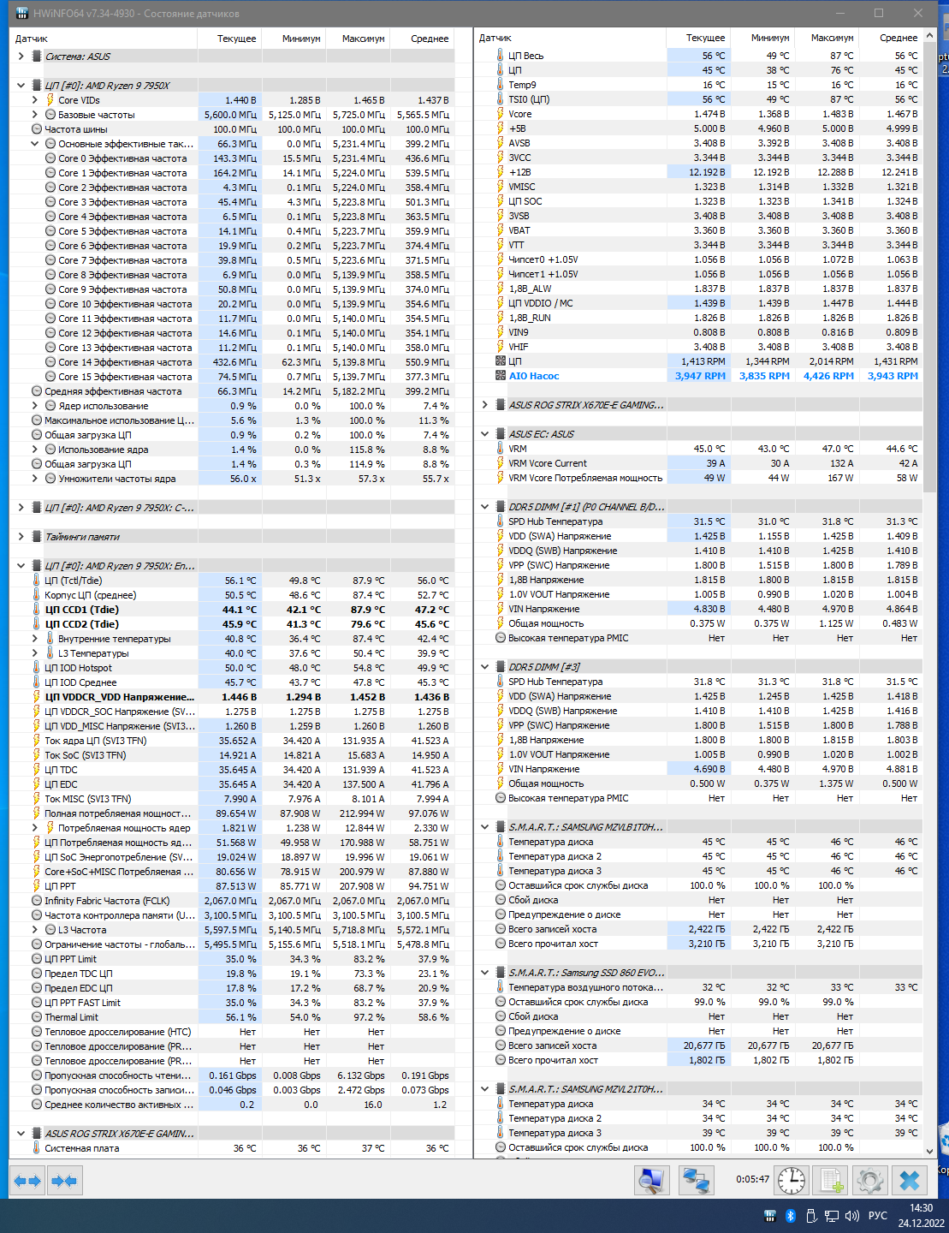Image resolution: width=949 pixels, height=1233 pixels.
Task: Click the clock reset timer button
Action: tap(792, 1181)
